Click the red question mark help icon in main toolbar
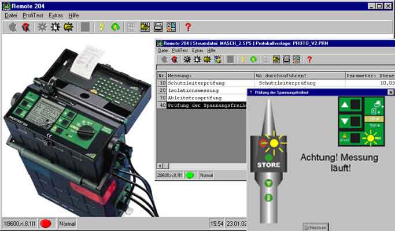395x231 pixels. pos(187,27)
